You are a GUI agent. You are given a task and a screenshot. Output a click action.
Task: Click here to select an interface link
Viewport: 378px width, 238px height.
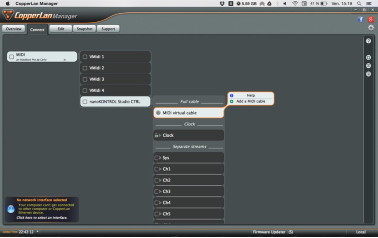(x=42, y=218)
